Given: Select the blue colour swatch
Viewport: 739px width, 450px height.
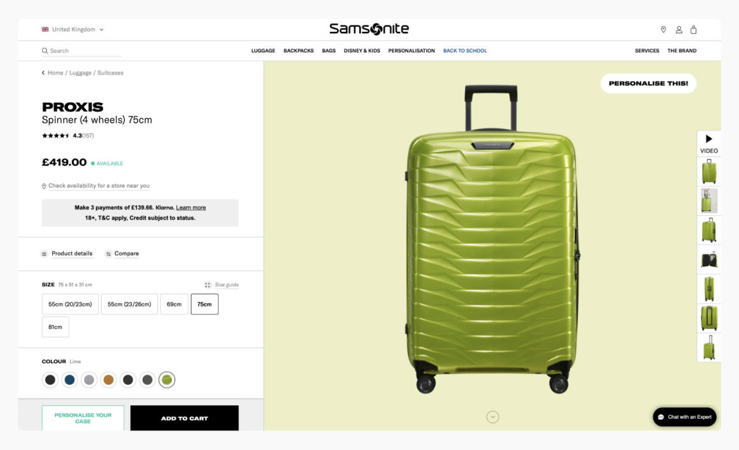Looking at the screenshot, I should coord(70,379).
